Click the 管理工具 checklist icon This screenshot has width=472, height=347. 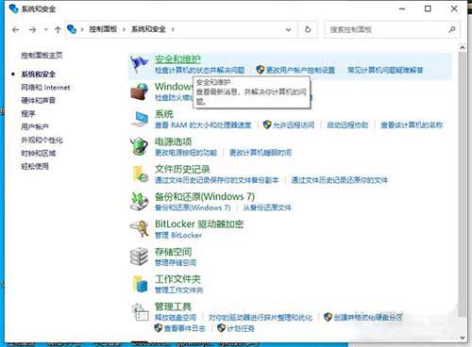[x=141, y=312]
